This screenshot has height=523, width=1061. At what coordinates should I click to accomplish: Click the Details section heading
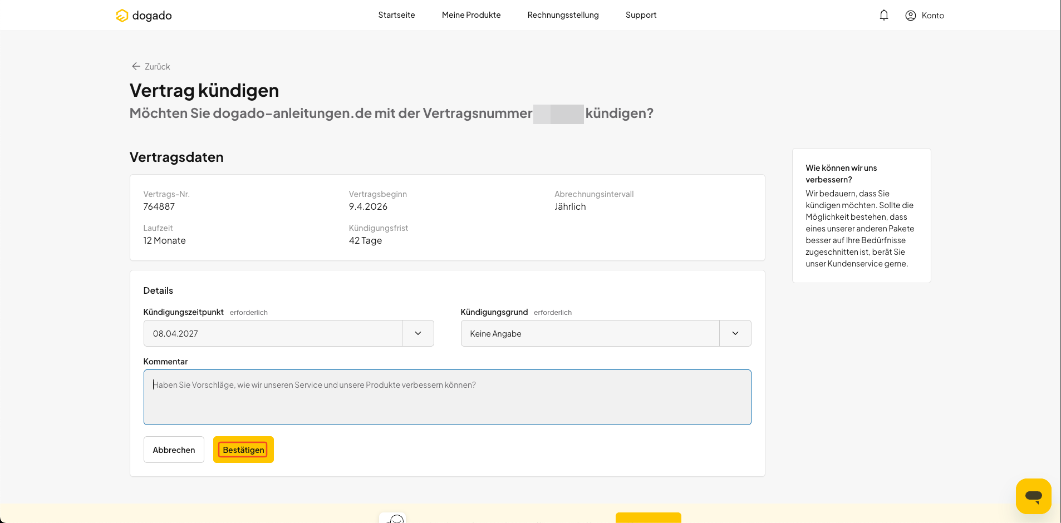pos(158,290)
